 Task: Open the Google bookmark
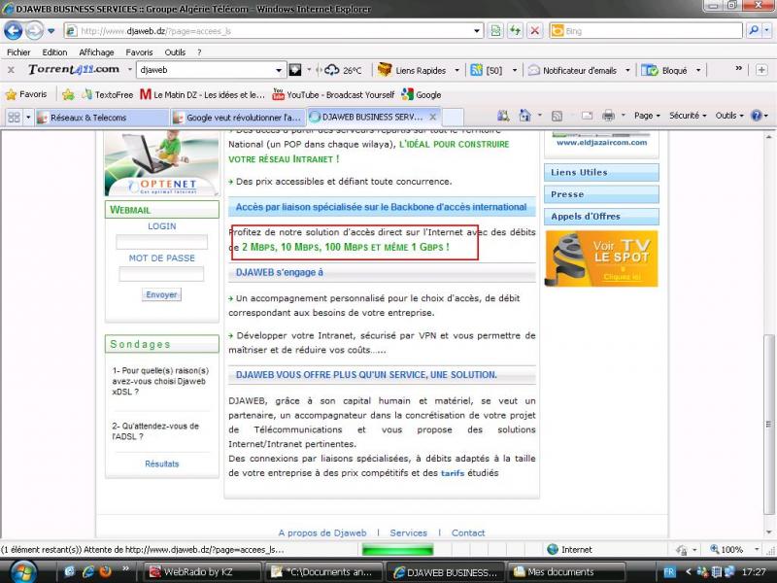tap(422, 94)
